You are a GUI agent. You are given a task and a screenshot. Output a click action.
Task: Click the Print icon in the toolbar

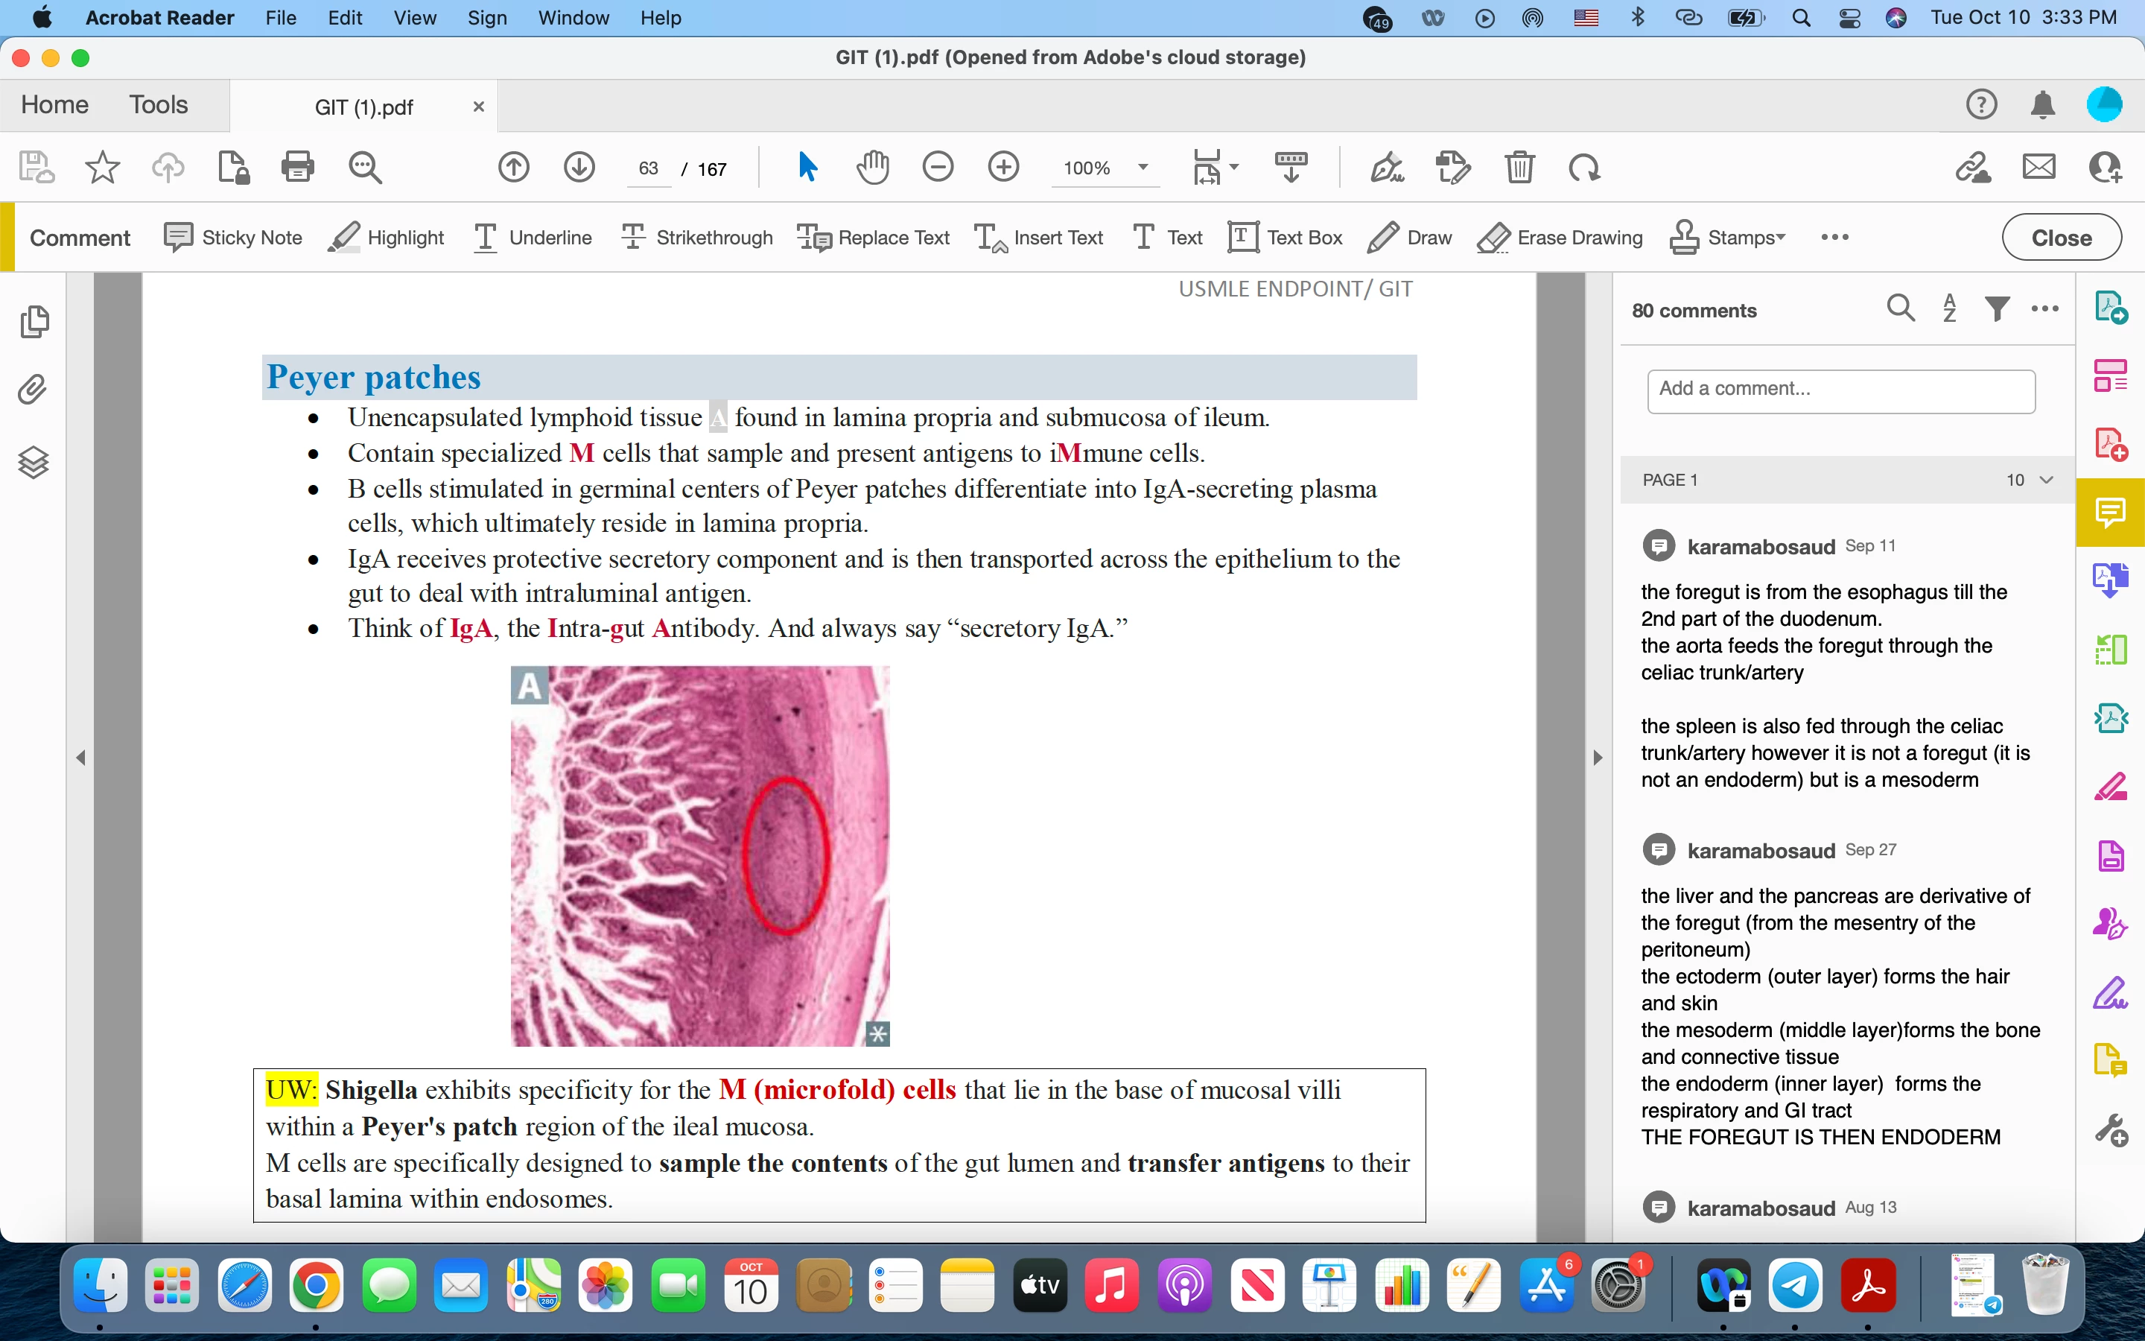[297, 167]
